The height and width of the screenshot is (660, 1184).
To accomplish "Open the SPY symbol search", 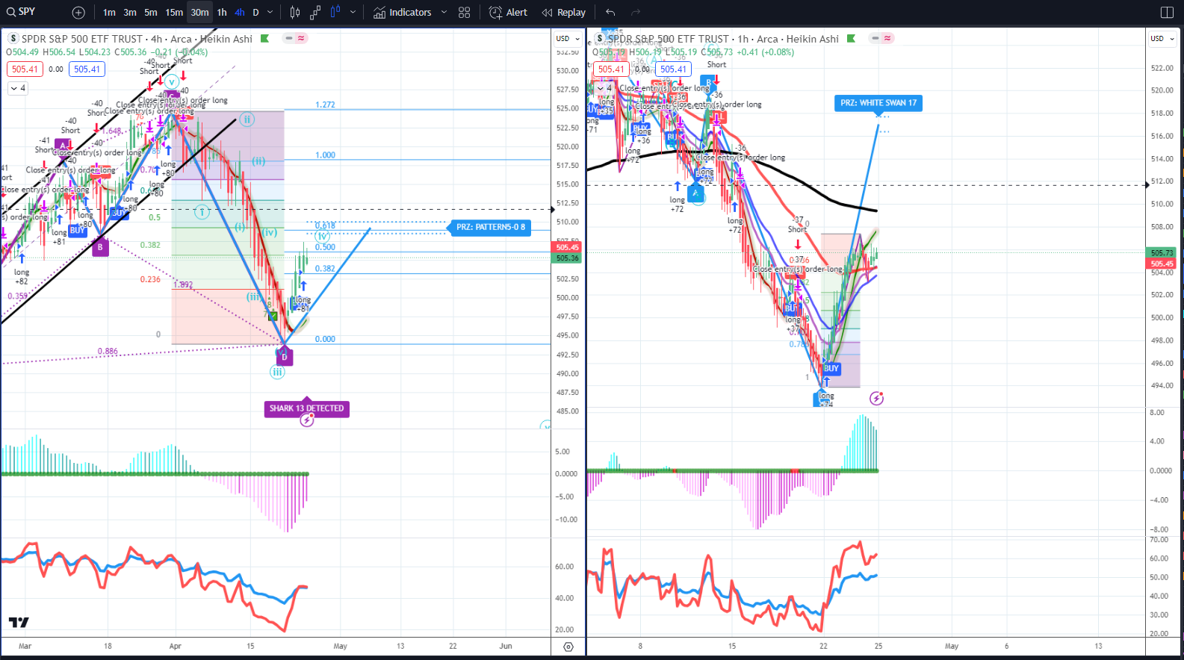I will (x=21, y=12).
